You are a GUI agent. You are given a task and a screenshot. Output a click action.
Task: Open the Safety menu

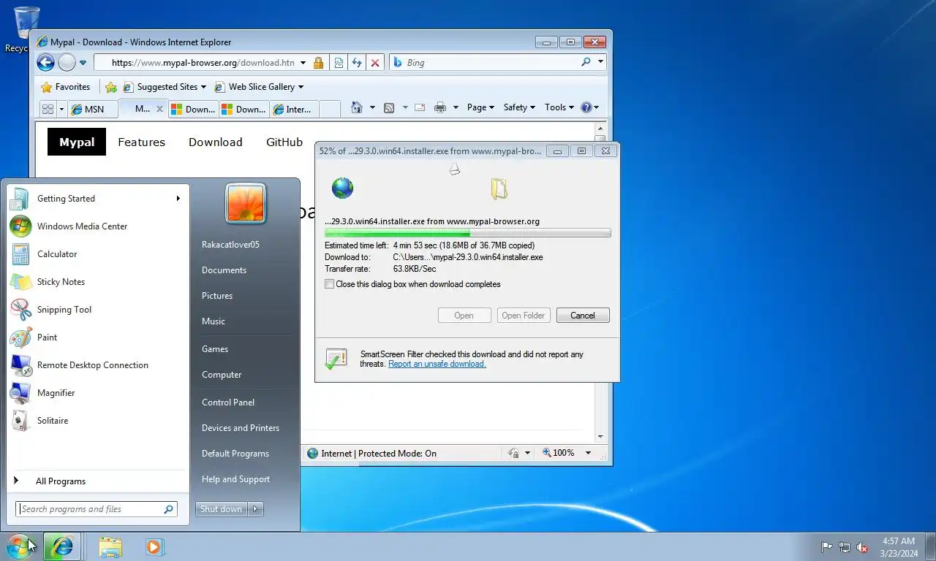tap(519, 107)
